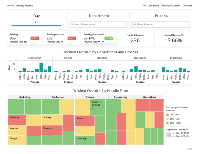Viewport: 199px width, 154px height.
Task: Click the grey Avg Handle Time legend box
Action: pyautogui.click(x=169, y=135)
